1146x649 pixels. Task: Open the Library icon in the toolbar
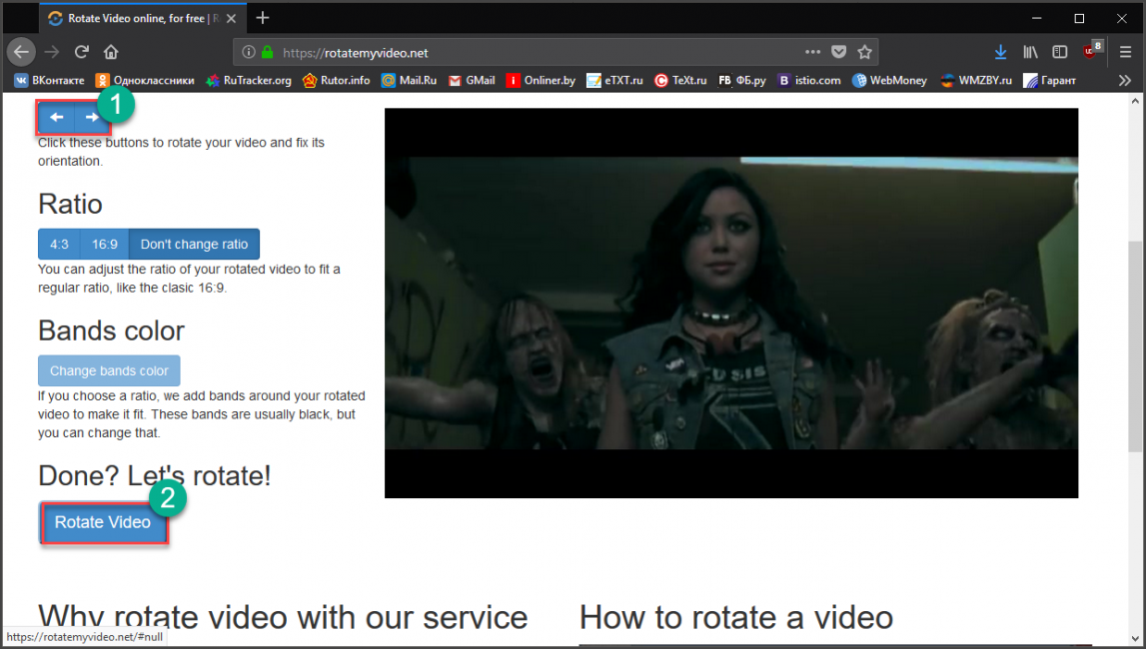point(1031,52)
